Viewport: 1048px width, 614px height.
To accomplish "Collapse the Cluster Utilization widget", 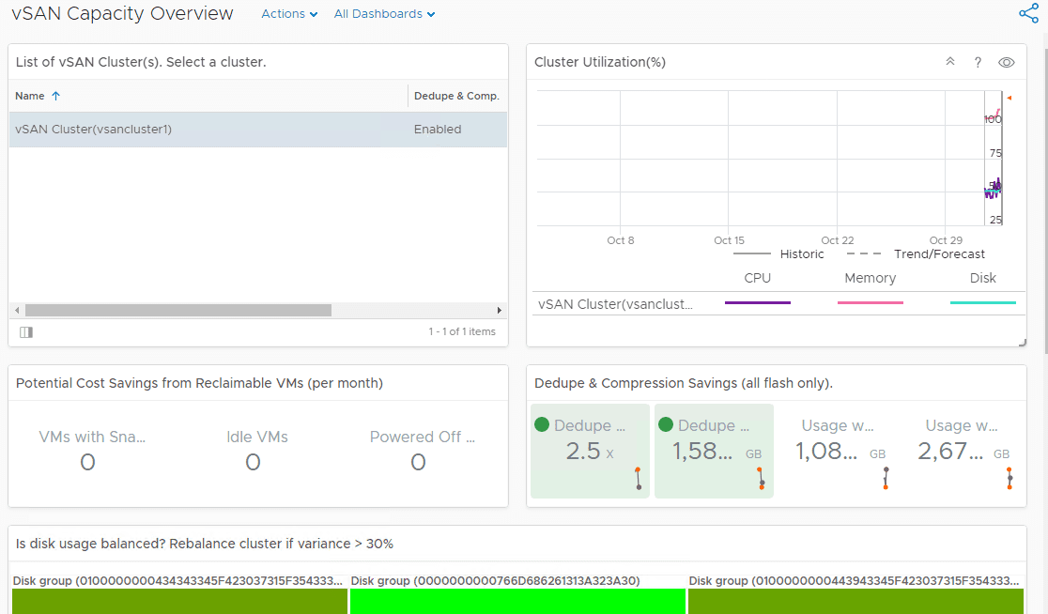I will (x=949, y=61).
